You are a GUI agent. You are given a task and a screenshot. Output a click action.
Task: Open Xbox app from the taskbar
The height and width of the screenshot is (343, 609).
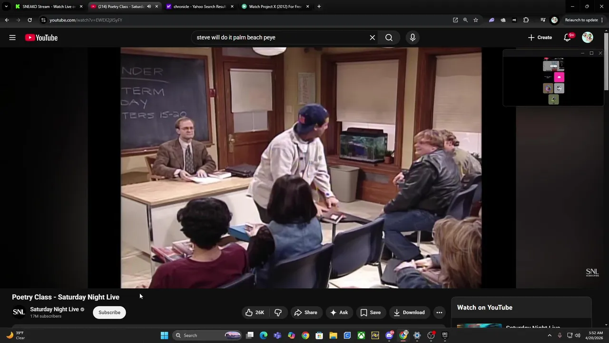pyautogui.click(x=361, y=335)
